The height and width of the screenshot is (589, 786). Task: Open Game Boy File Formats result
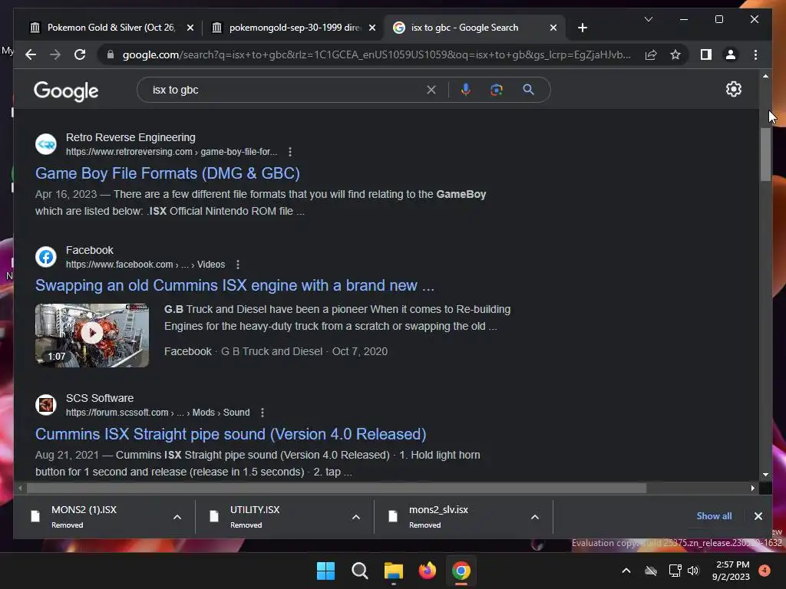pos(167,173)
